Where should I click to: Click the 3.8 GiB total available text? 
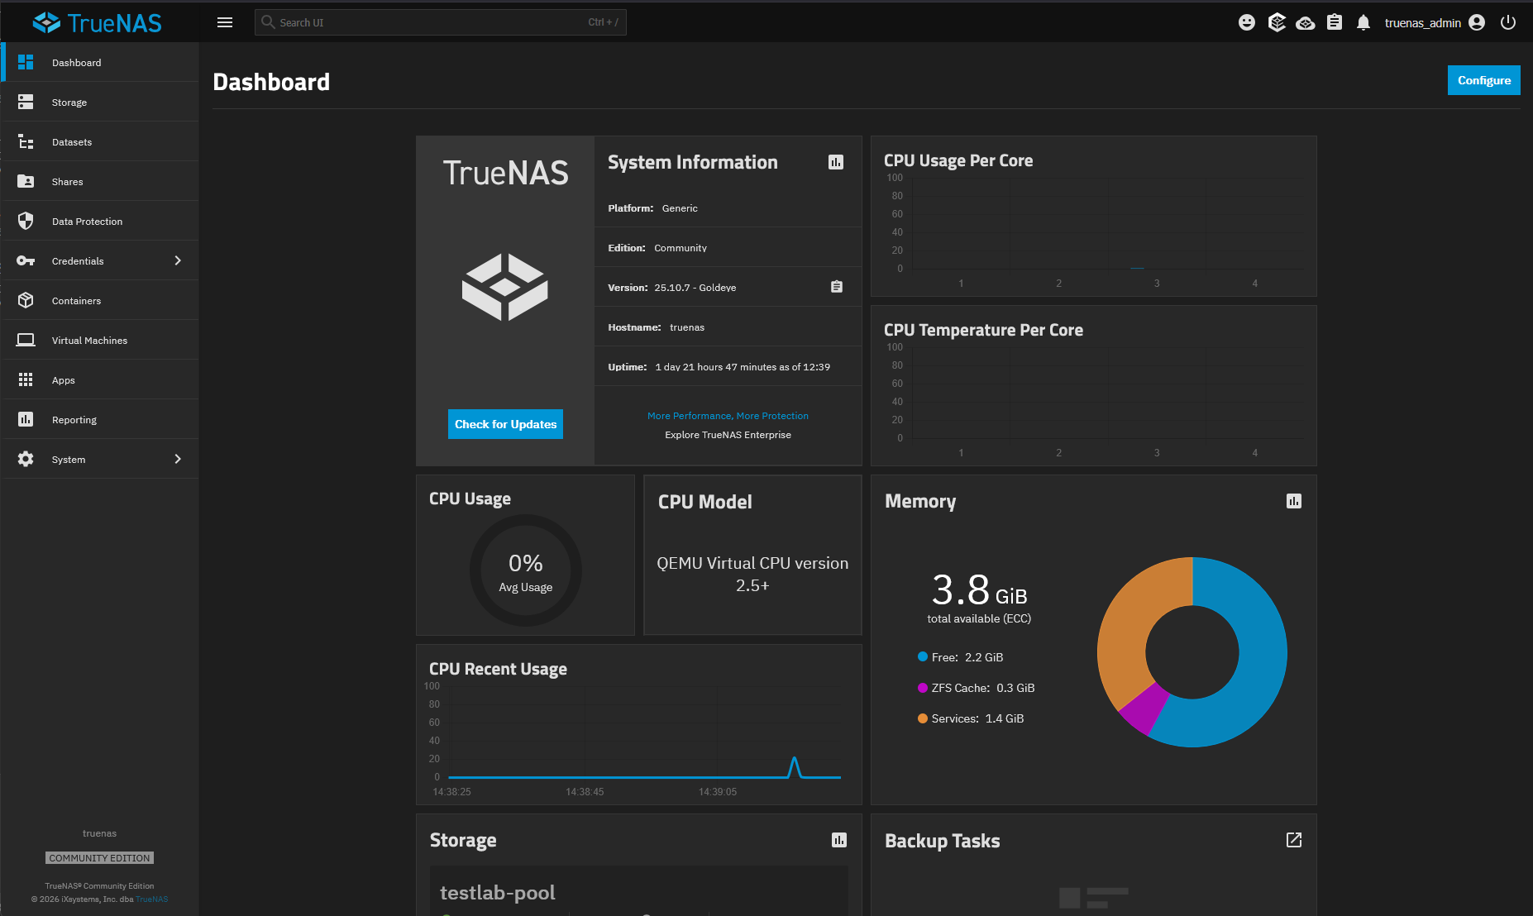[979, 598]
